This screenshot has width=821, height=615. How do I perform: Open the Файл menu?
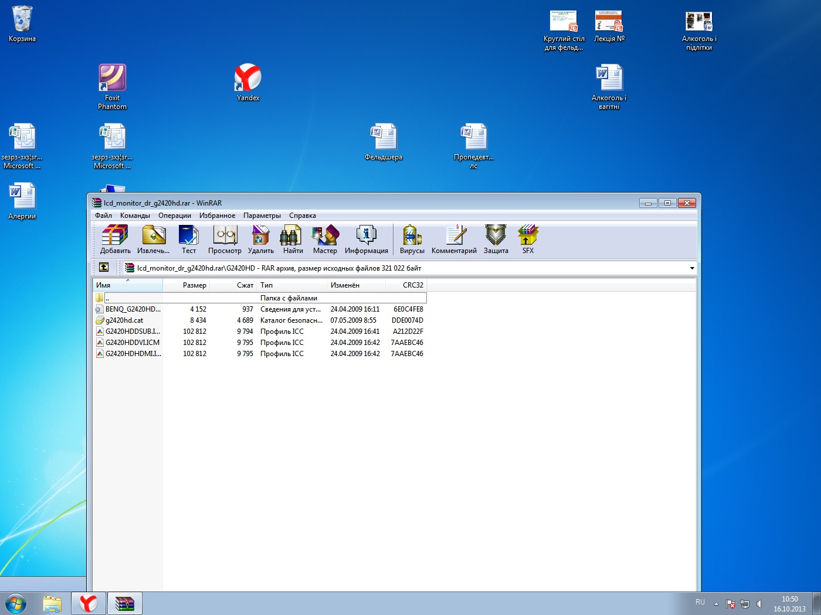(x=103, y=216)
